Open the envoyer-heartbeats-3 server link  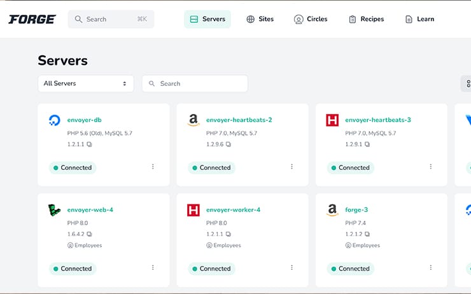pos(378,120)
